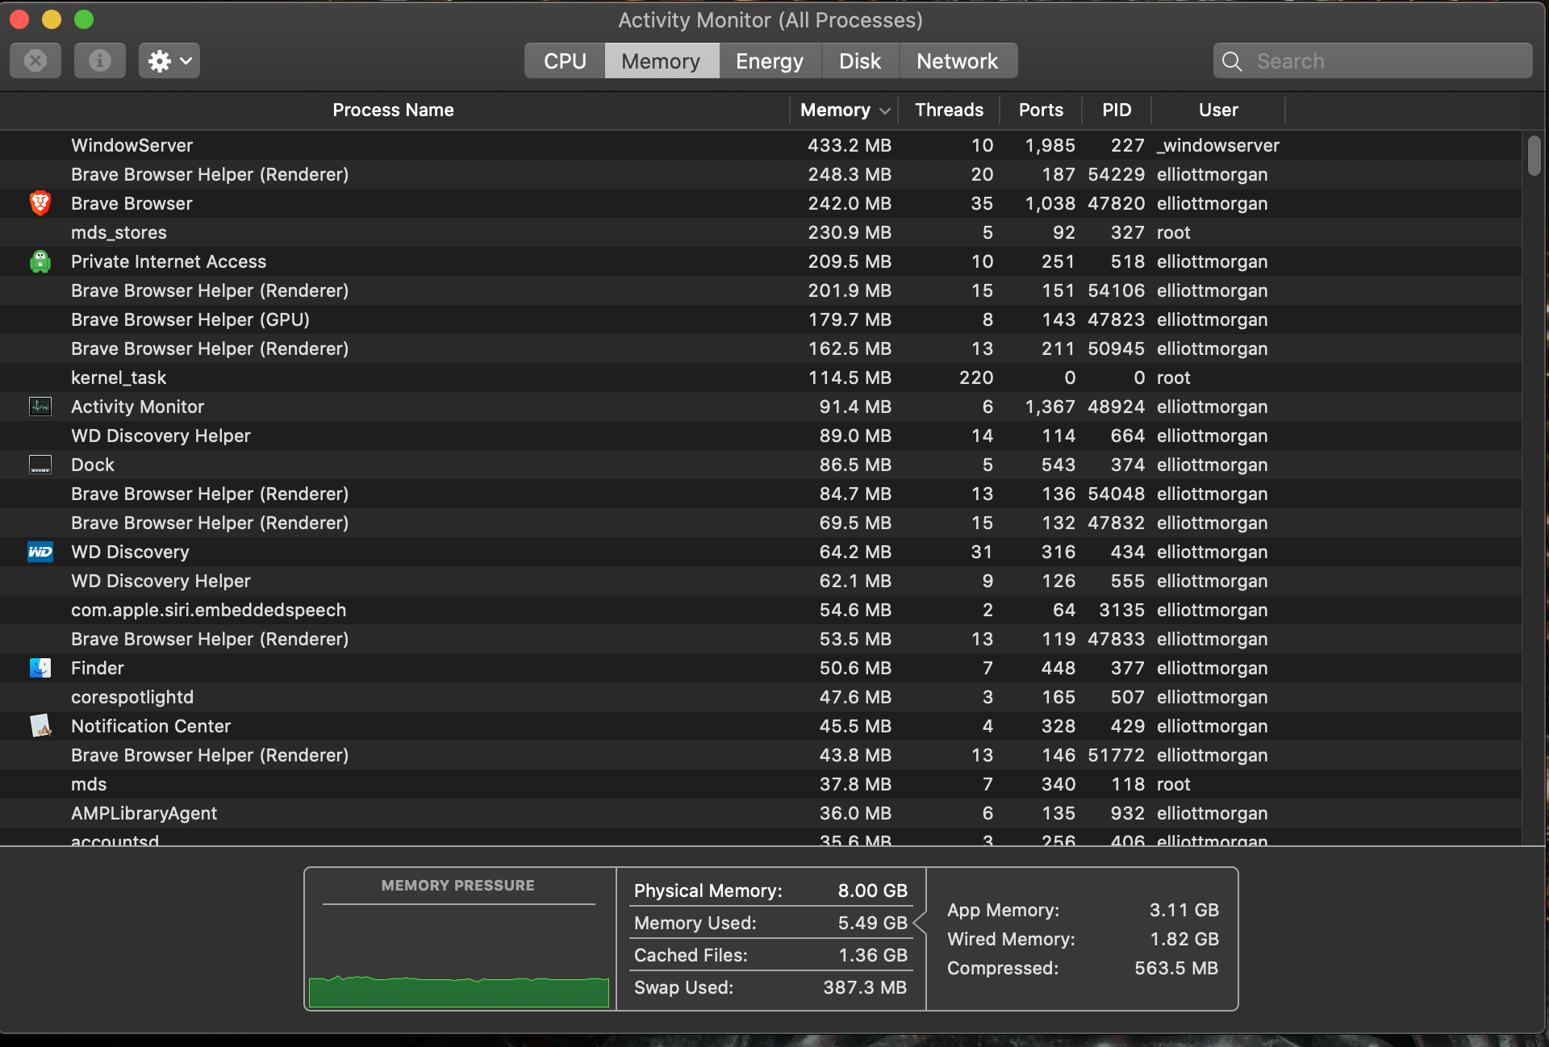Screen dimensions: 1549x1047
Task: Select WD Discovery Helper with 62.1 MB
Action: [x=761, y=581]
